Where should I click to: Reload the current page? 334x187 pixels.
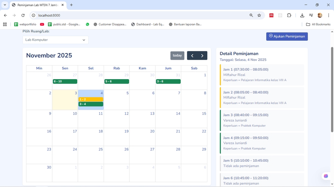pos(23,15)
